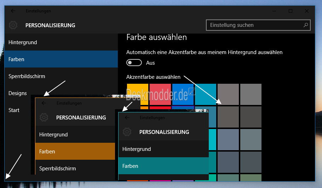Screen dimensions: 322x188
Task: Click the back arrow in the teal-accent inset window
Action: pyautogui.click(x=127, y=117)
